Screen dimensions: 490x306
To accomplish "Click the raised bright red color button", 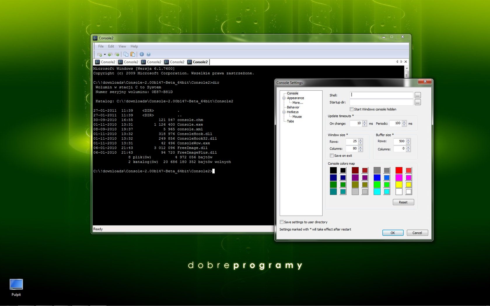I will [x=409, y=170].
